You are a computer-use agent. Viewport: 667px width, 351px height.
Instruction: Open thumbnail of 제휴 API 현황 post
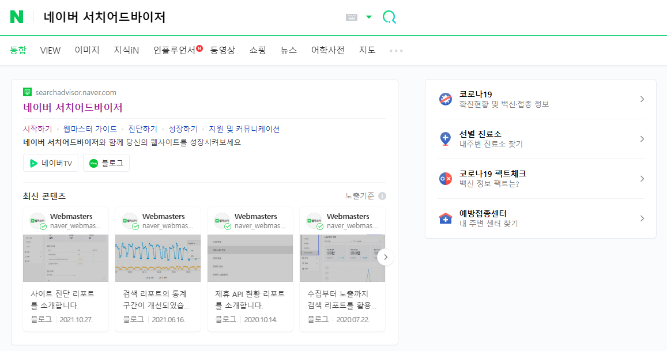point(250,258)
